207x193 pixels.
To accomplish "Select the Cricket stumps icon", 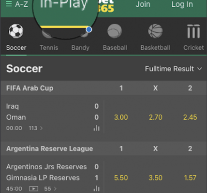I will click(x=193, y=31).
